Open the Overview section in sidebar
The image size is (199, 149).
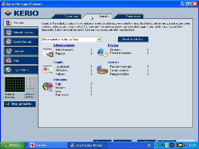21,23
